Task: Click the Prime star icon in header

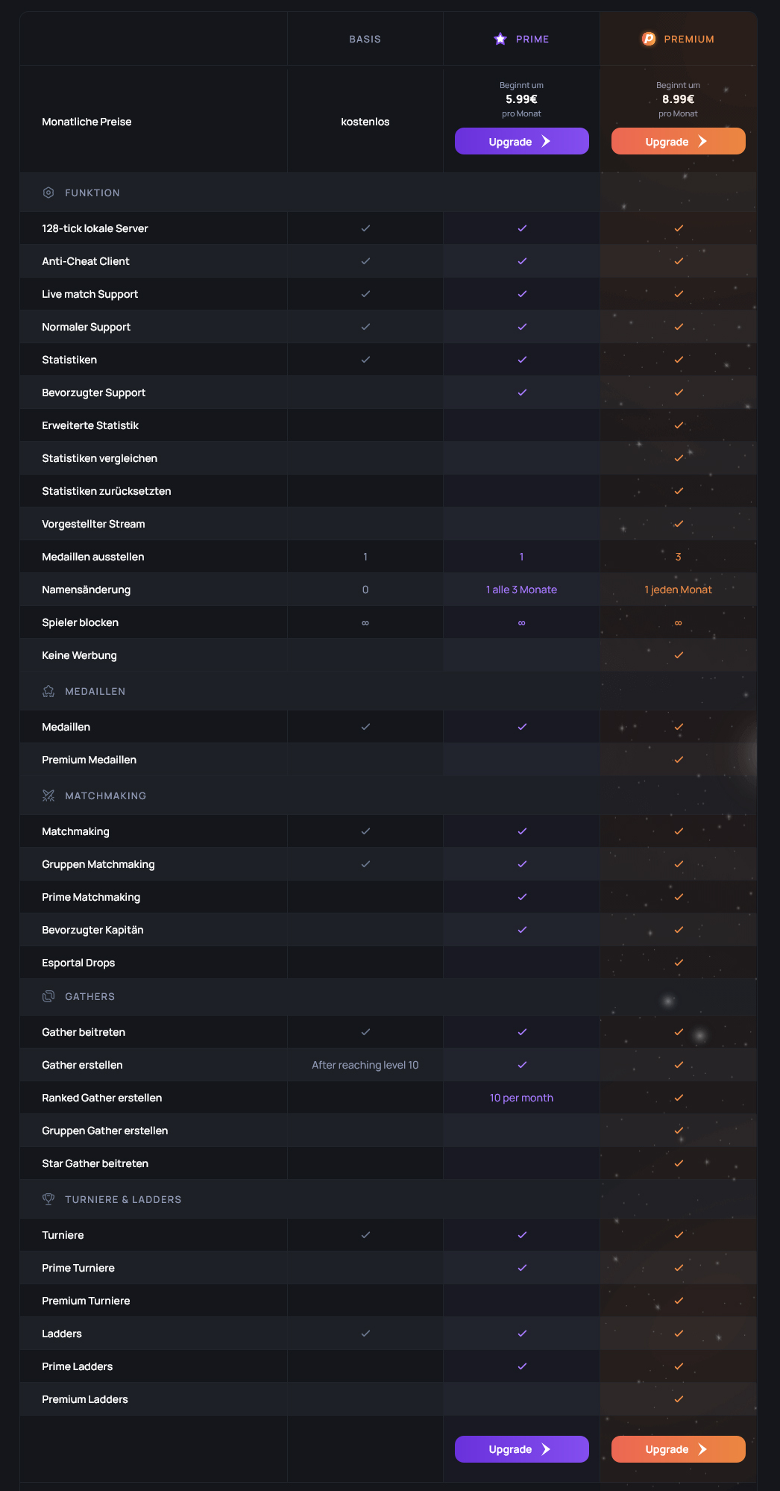Action: click(x=500, y=39)
